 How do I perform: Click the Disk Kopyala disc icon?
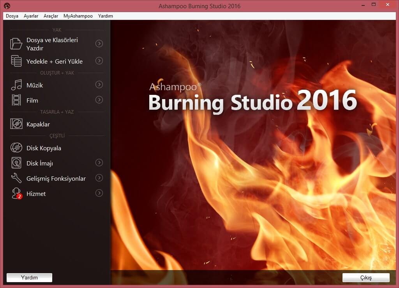(x=16, y=148)
